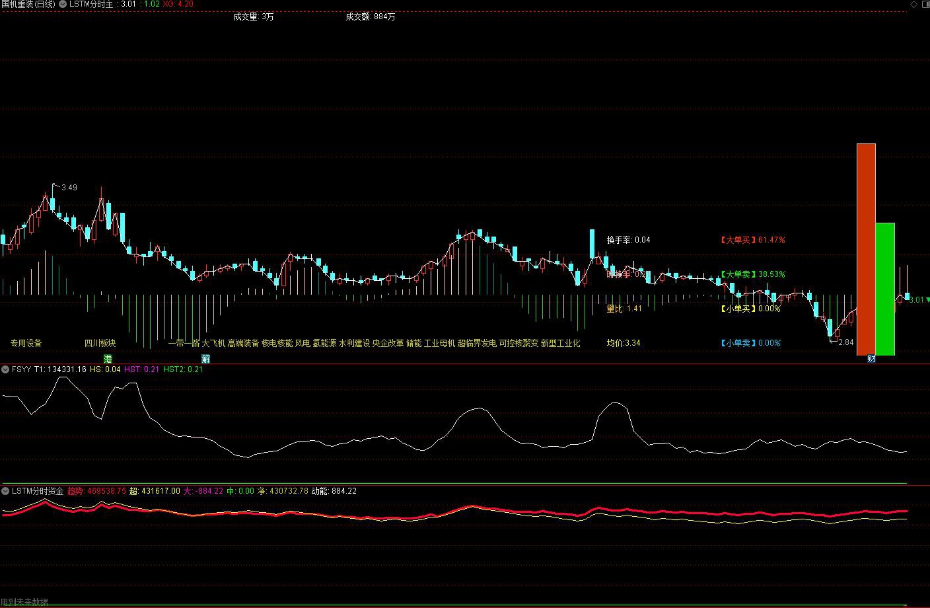Click the 趋势: 469538.75 value
The image size is (930, 608).
(x=96, y=491)
